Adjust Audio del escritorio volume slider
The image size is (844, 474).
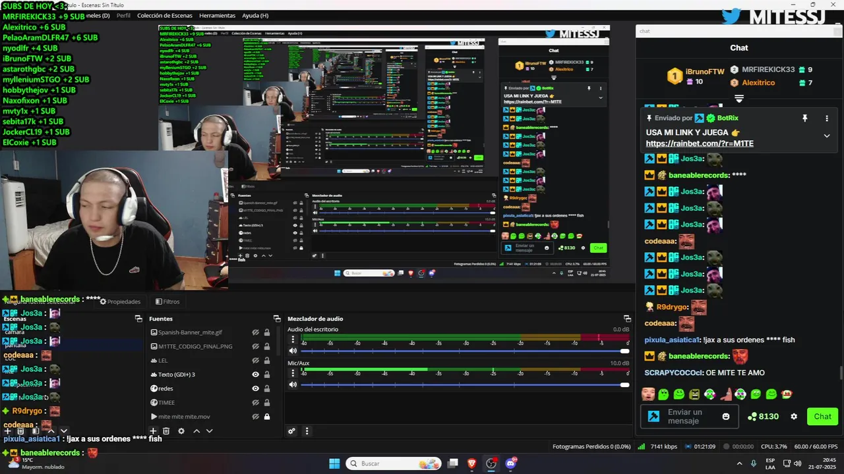coord(465,351)
